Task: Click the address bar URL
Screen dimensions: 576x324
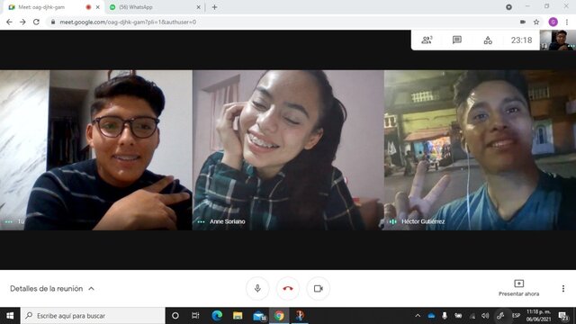Action: click(x=128, y=22)
